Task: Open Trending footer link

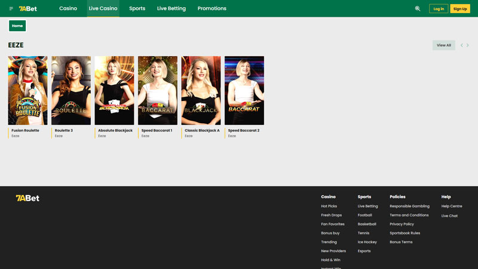Action: click(x=329, y=242)
